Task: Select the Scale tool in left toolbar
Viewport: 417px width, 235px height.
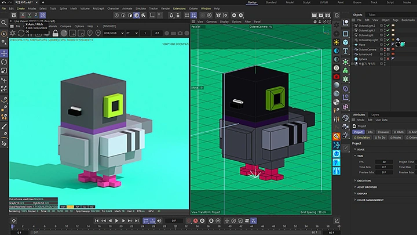Action: click(x=4, y=71)
